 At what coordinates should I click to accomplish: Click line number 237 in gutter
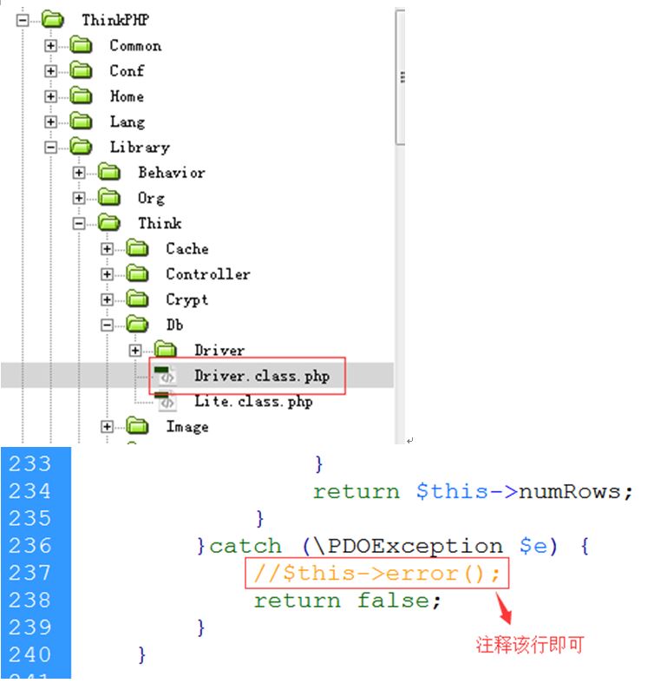tap(30, 573)
